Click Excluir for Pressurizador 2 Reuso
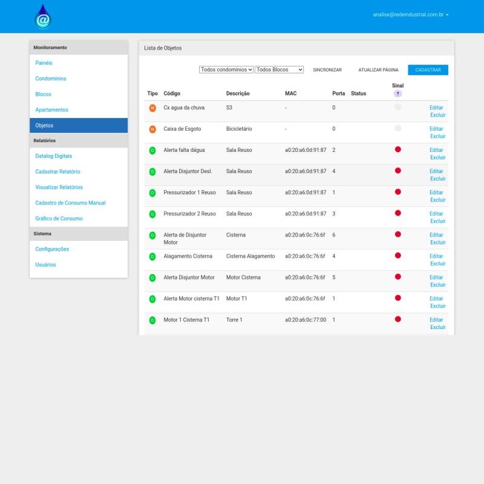Image resolution: width=484 pixels, height=484 pixels. (437, 221)
